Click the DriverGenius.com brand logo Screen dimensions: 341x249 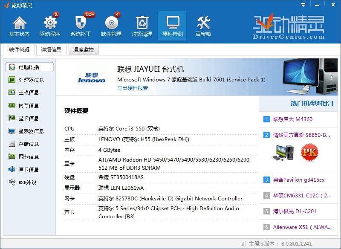[x=289, y=26]
